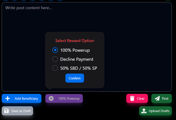Select the 100% Powerup radio button
The width and height of the screenshot is (176, 120).
coord(55,50)
